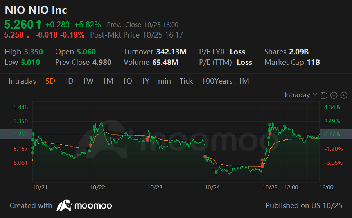The image size is (352, 218).
Task: Click the current price 5.260
Action: coord(19,24)
